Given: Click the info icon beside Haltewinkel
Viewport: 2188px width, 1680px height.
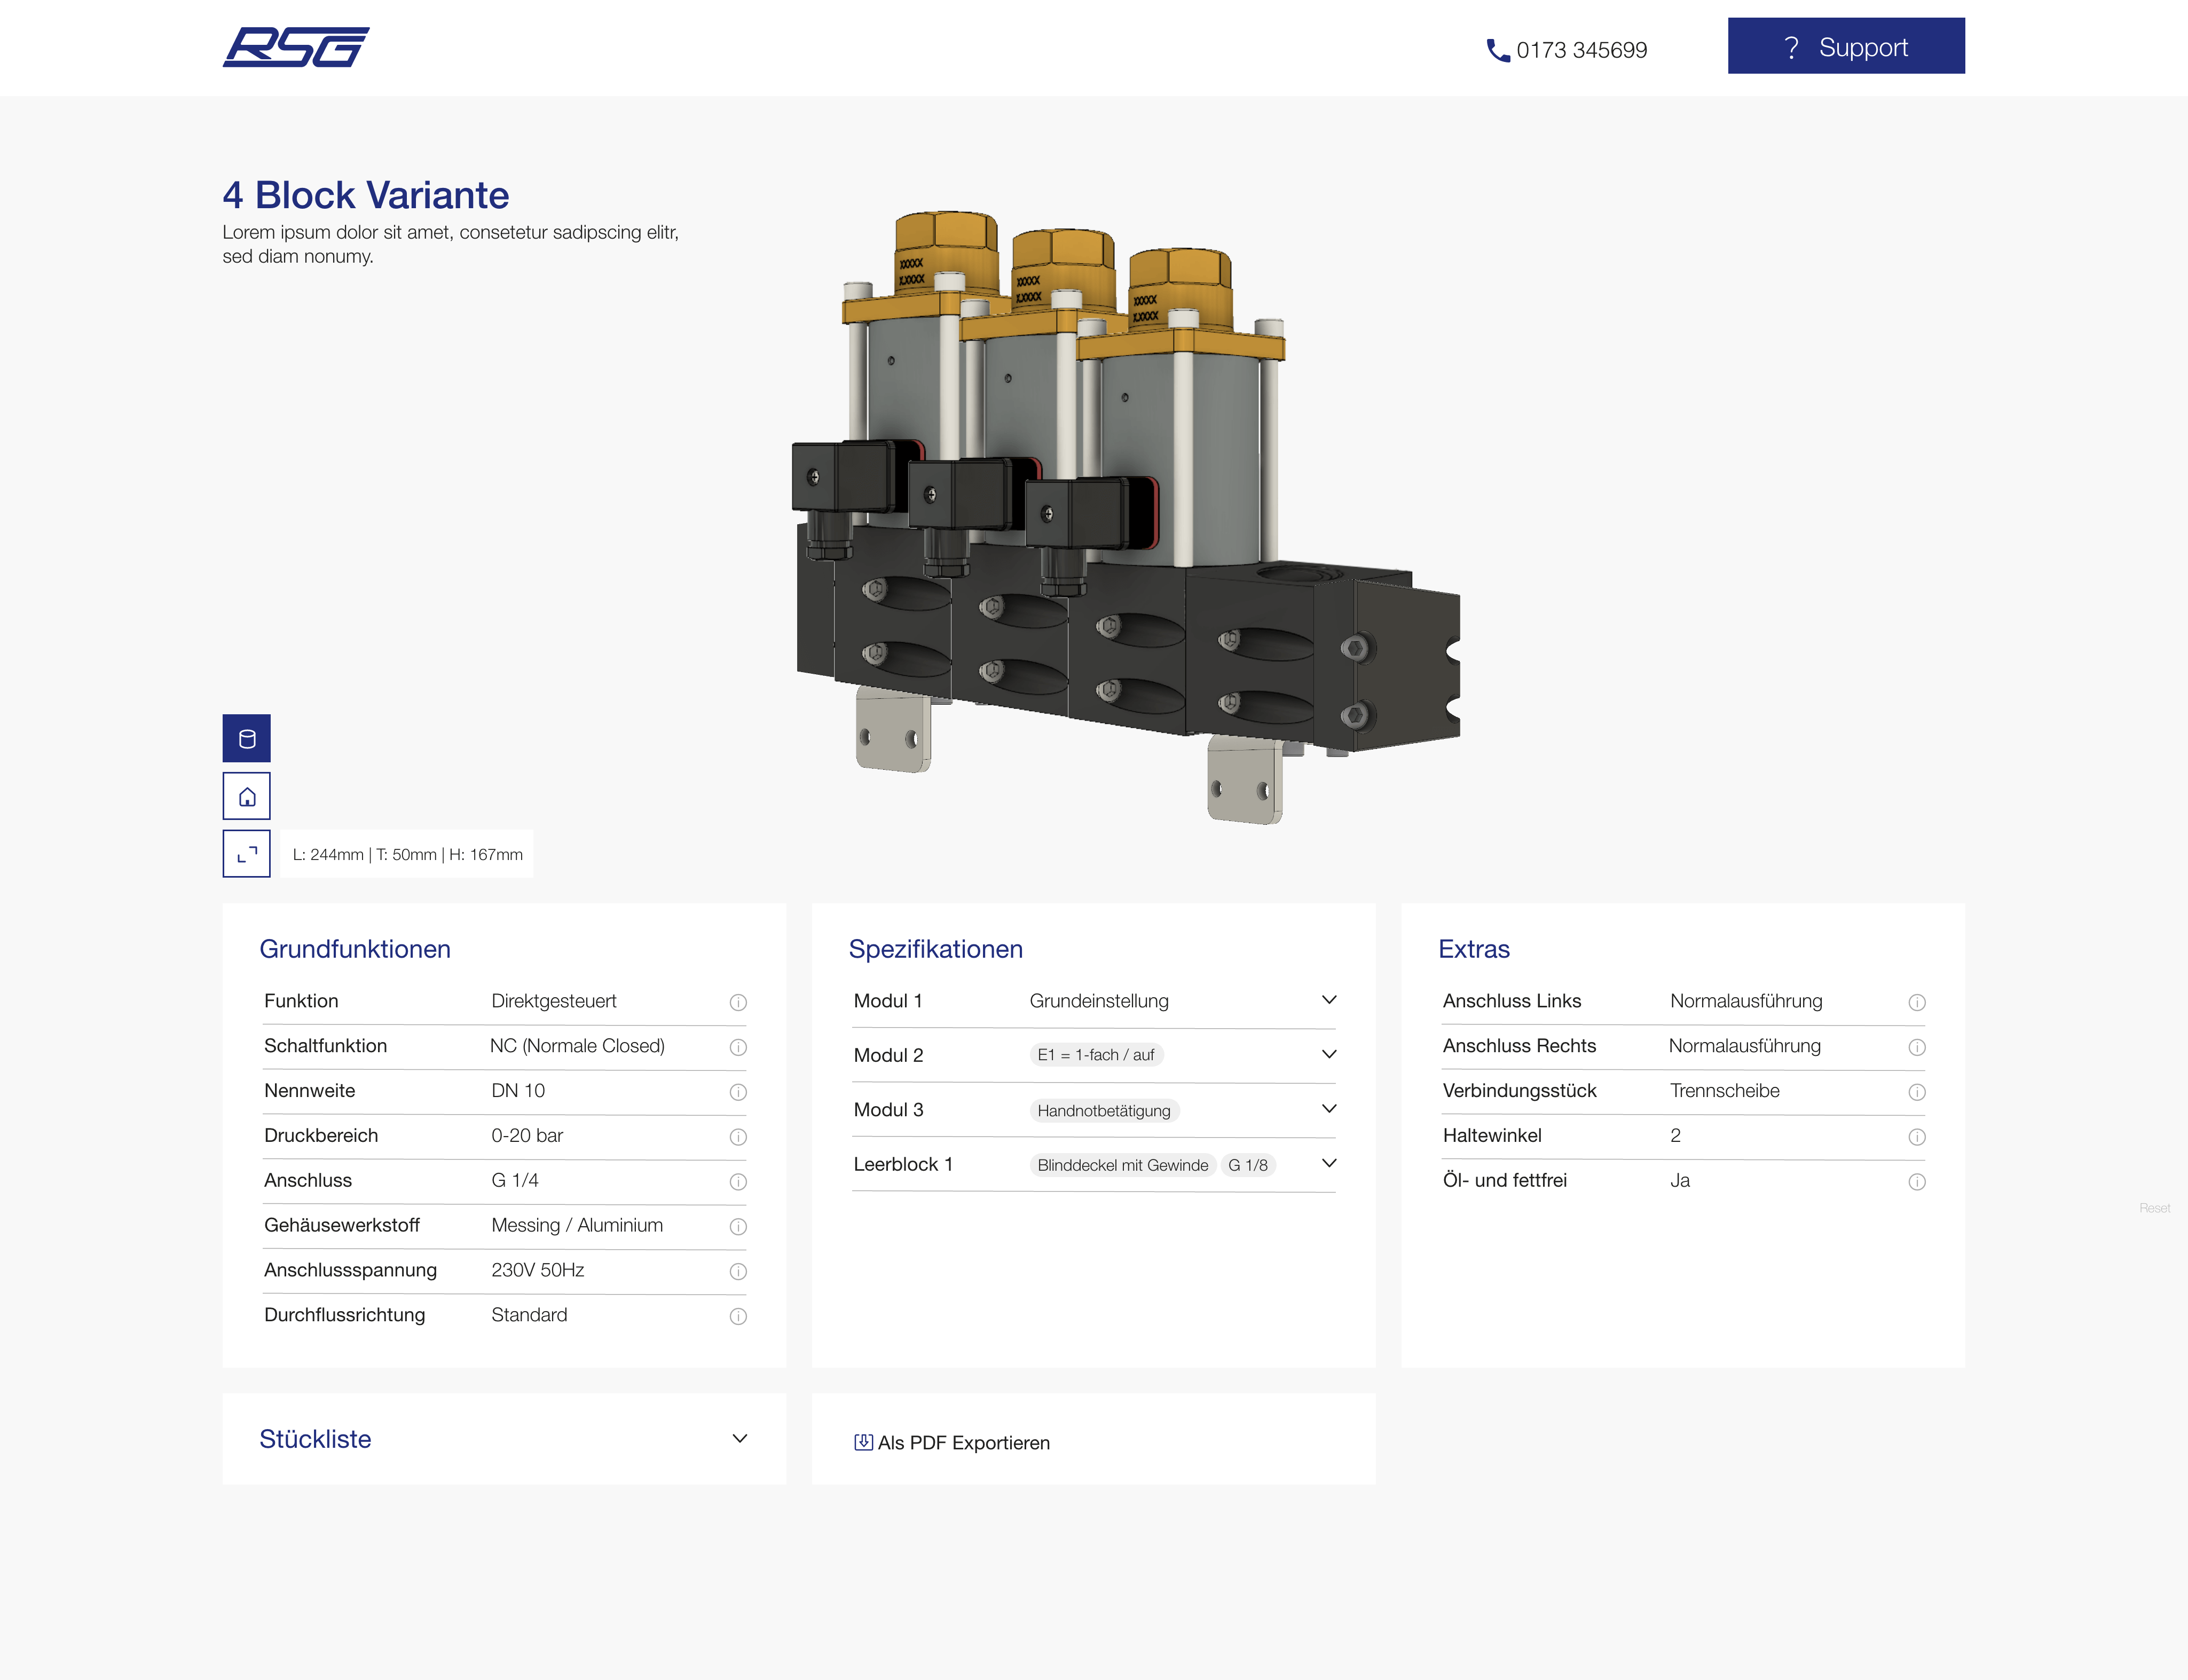Looking at the screenshot, I should tap(1918, 1137).
